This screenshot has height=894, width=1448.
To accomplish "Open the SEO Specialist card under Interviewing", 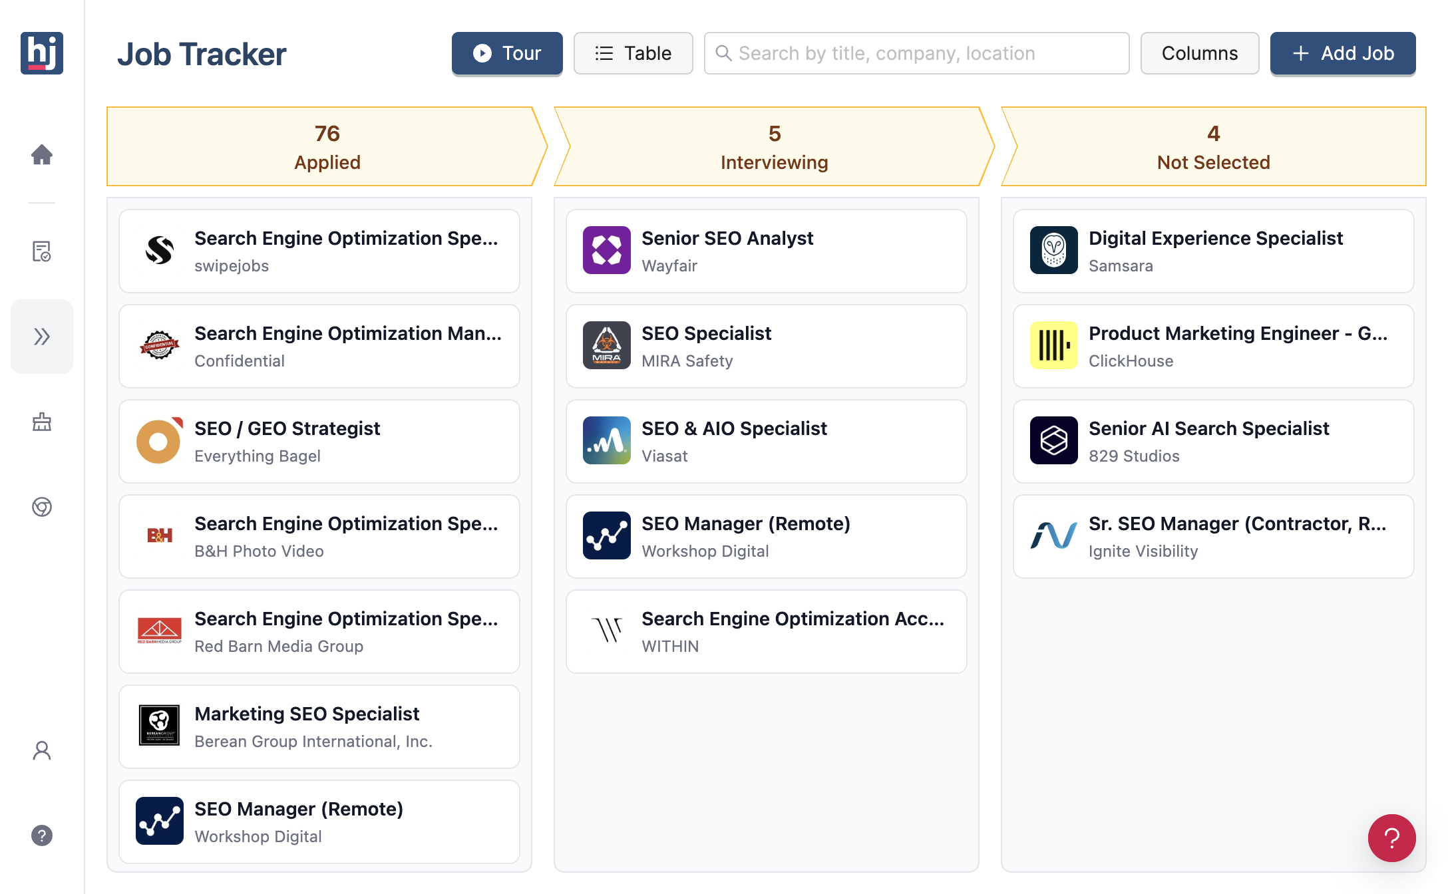I will click(x=765, y=346).
